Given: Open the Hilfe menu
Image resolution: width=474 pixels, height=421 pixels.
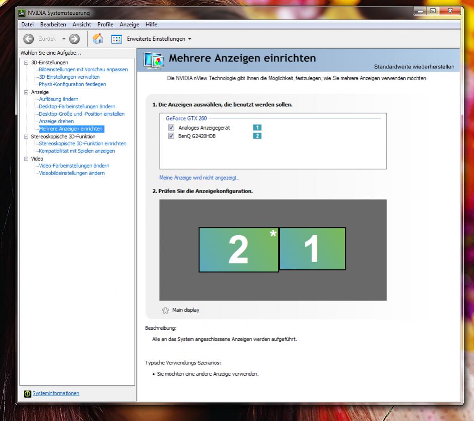Looking at the screenshot, I should pos(151,25).
